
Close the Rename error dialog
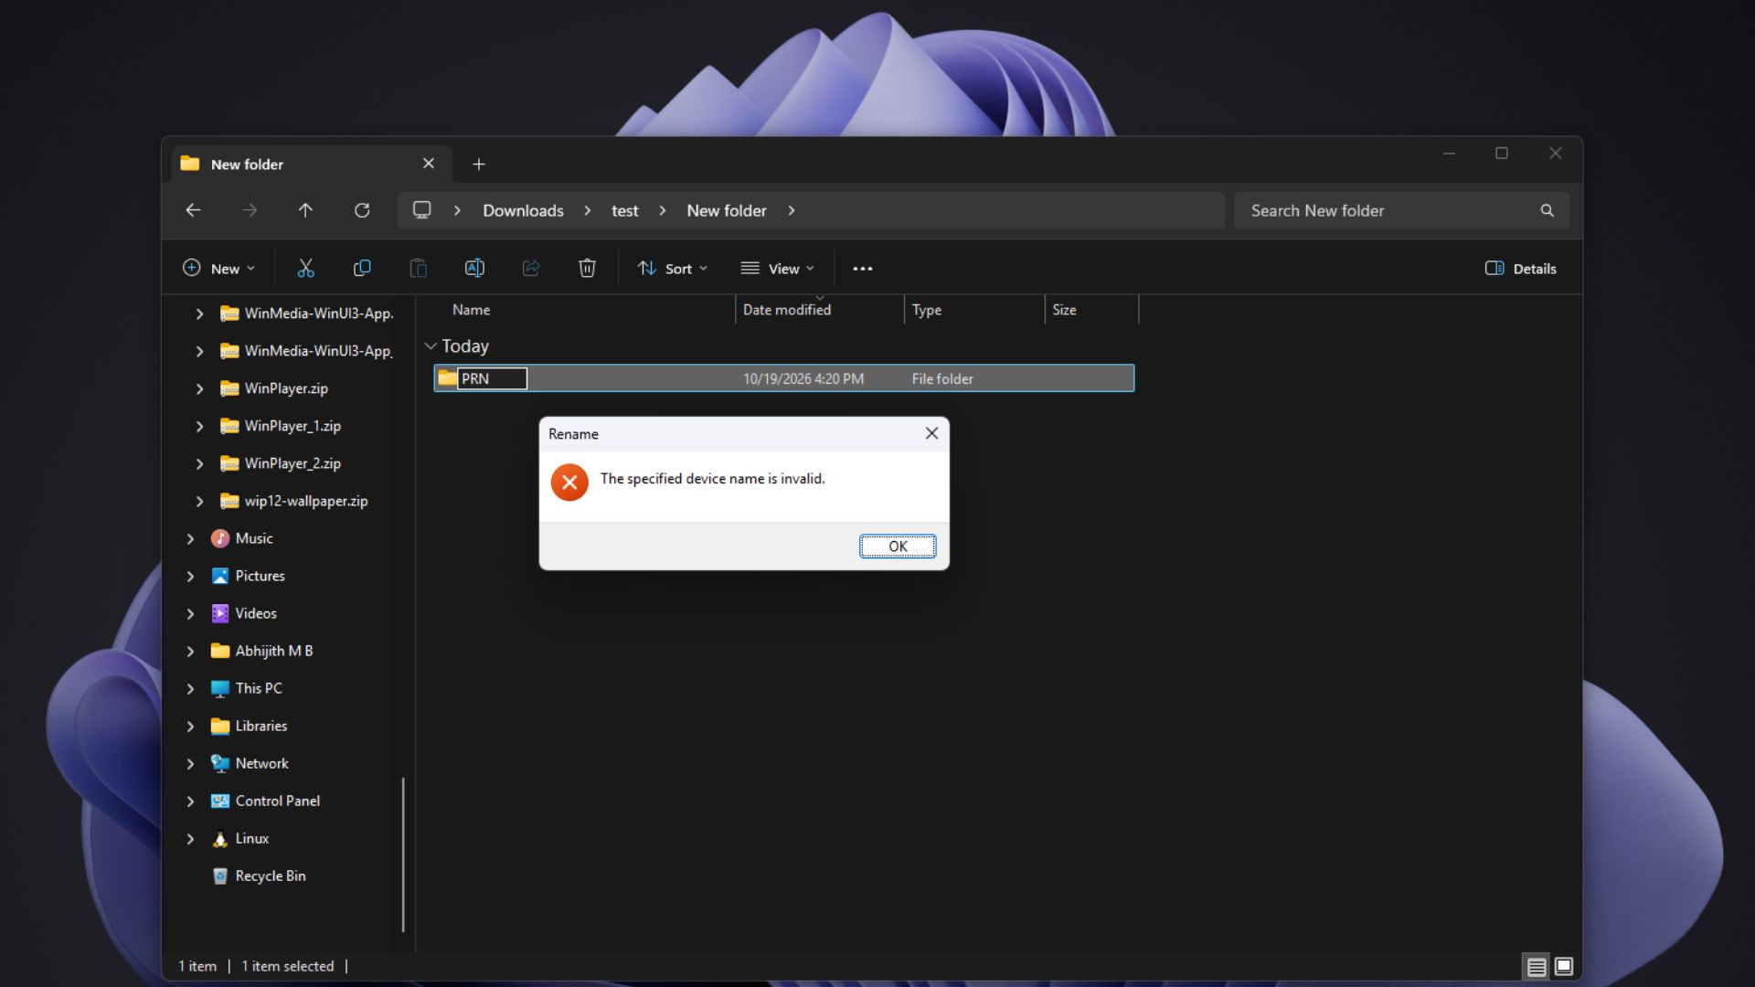[x=931, y=433]
